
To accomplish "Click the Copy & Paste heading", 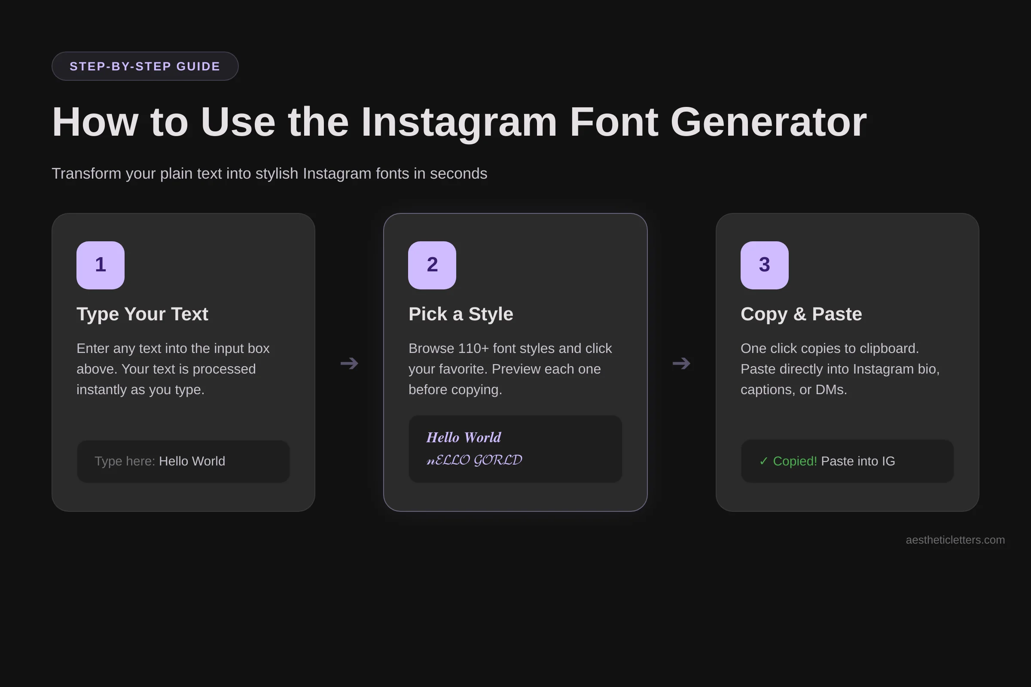I will (x=801, y=314).
